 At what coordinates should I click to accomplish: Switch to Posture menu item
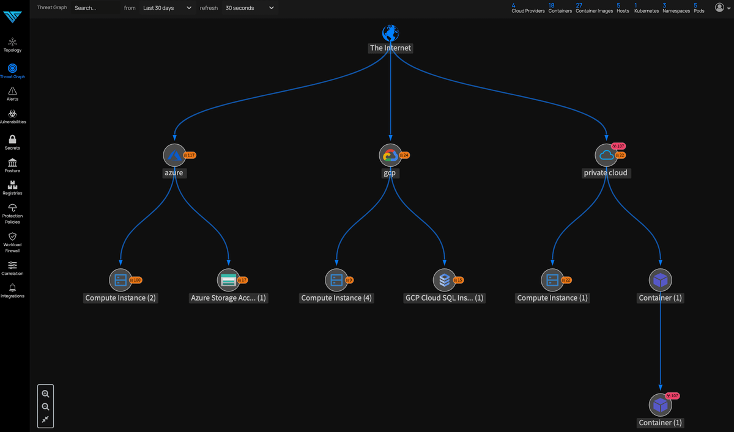pyautogui.click(x=12, y=165)
